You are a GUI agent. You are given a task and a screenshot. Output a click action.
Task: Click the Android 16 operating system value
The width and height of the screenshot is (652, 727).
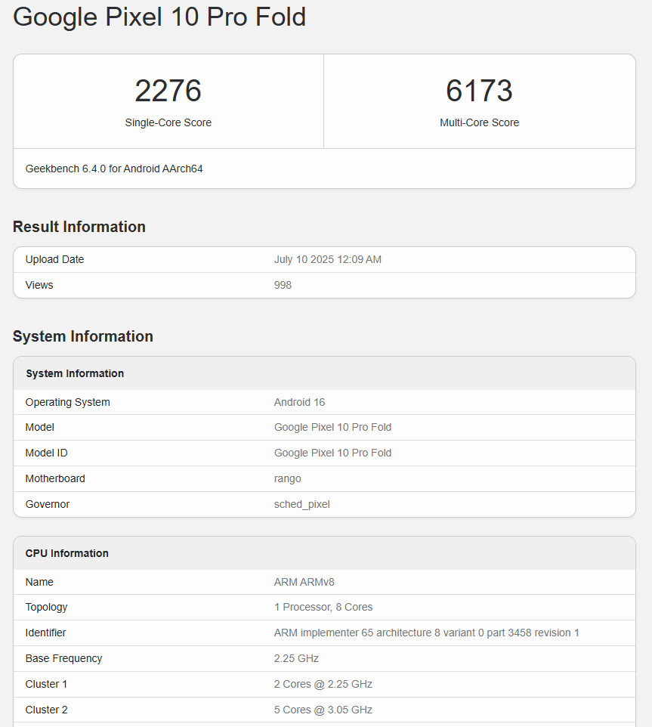pyautogui.click(x=299, y=402)
